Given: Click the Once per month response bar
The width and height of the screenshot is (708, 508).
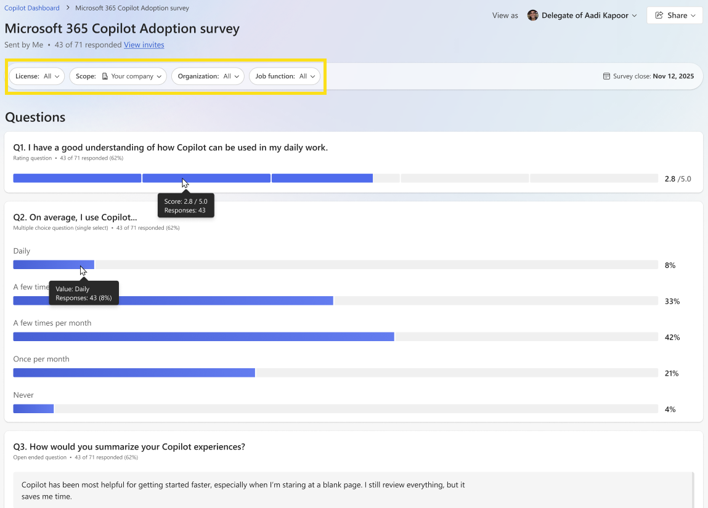Looking at the screenshot, I should pyautogui.click(x=335, y=373).
